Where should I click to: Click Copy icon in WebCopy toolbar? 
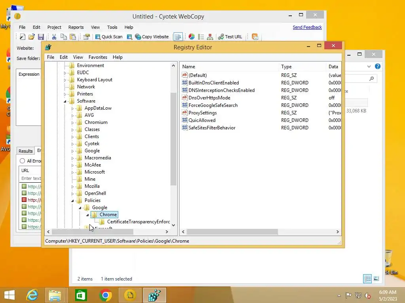[64, 37]
